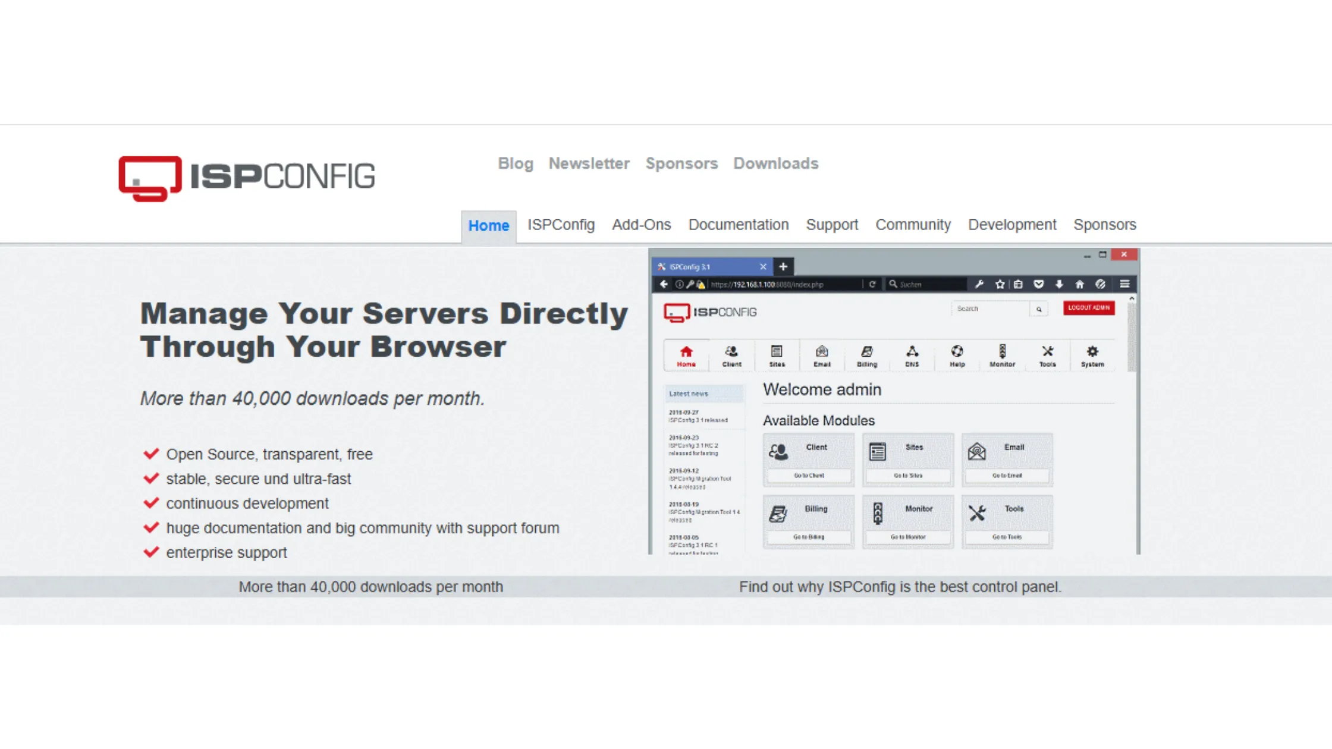Click the text 'Open Source, transparent, free'
Image resolution: width=1332 pixels, height=749 pixels.
[x=269, y=455]
